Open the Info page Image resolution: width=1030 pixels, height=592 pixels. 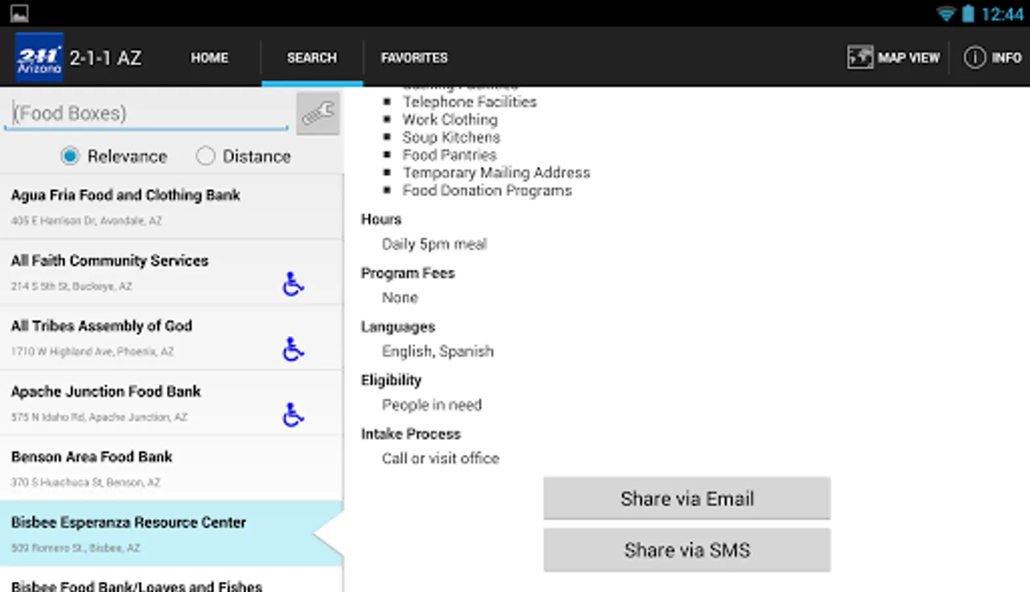[993, 58]
